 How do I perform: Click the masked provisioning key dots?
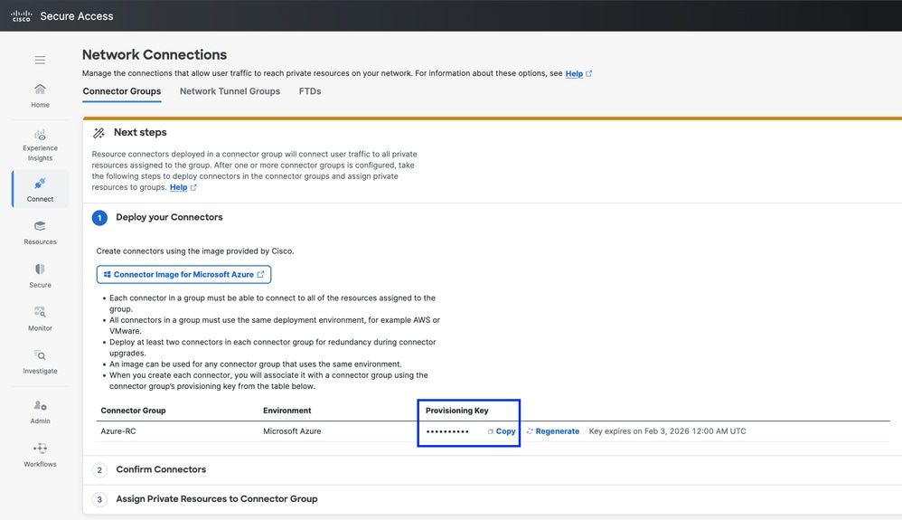point(447,431)
